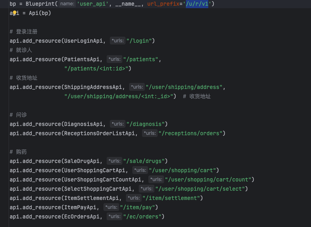
Task: Click the '# 购药' comment line
Action: click(x=18, y=152)
